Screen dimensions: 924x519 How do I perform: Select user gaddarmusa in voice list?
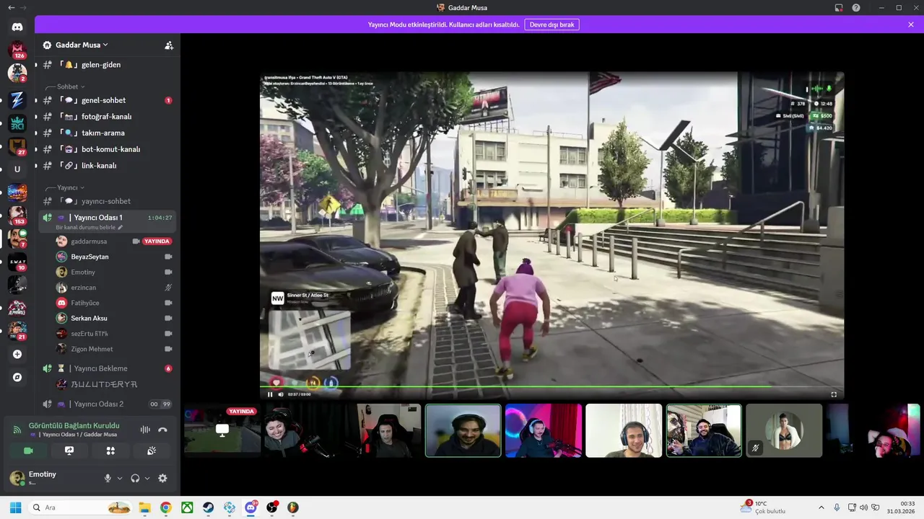pyautogui.click(x=114, y=241)
